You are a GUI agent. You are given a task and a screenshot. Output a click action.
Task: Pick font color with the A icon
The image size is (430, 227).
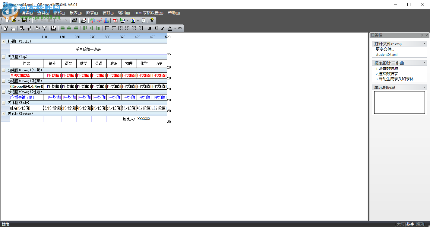tap(170, 28)
